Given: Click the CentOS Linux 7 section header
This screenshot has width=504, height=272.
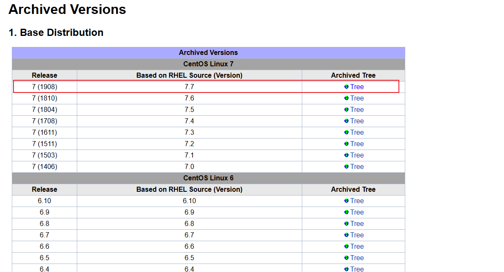Looking at the screenshot, I should 208,64.
